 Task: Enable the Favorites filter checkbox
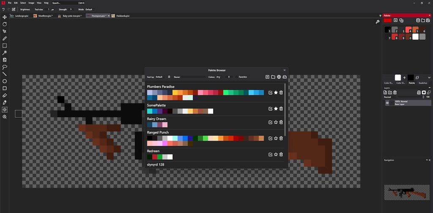coord(237,77)
